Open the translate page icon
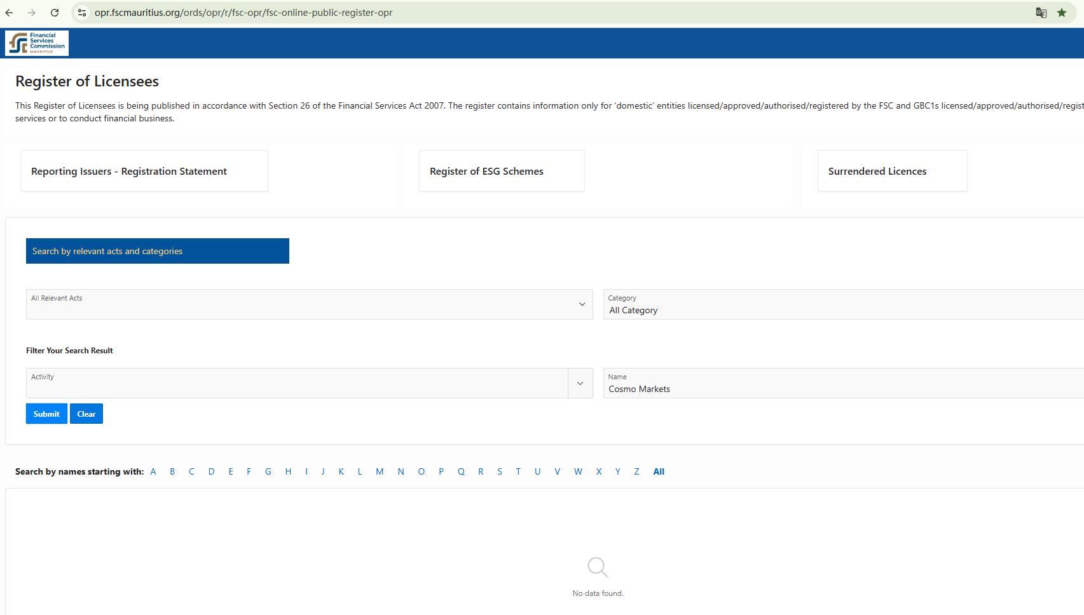Screen dimensions: 1084x615 coord(1041,13)
